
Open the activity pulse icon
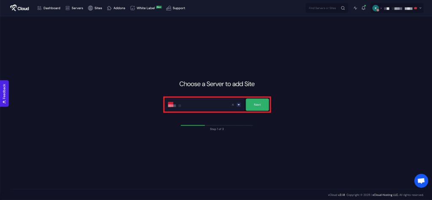click(x=355, y=8)
